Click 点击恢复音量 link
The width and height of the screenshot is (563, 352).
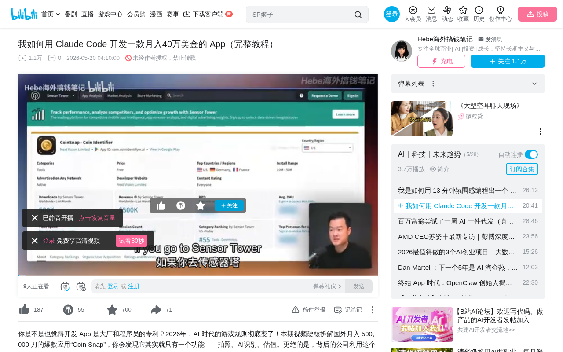click(x=97, y=218)
